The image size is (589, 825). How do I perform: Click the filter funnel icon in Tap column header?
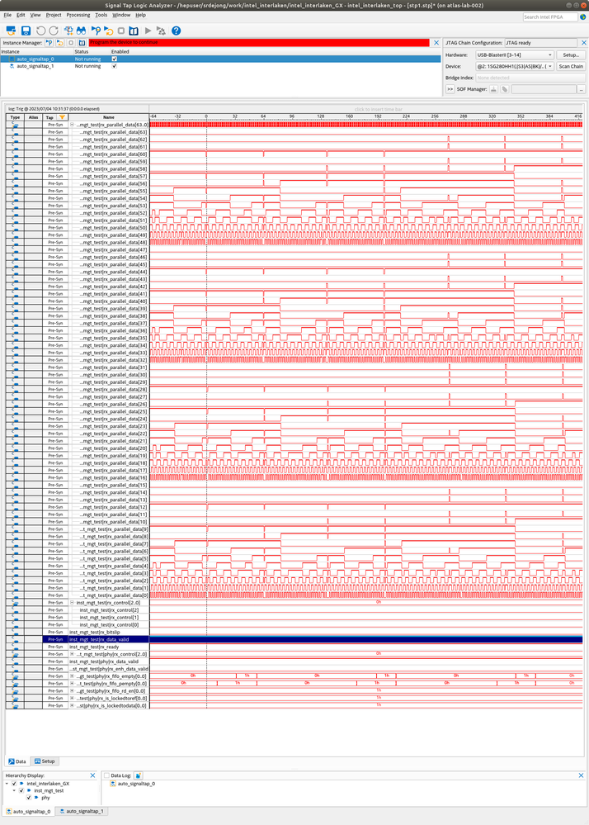point(62,117)
